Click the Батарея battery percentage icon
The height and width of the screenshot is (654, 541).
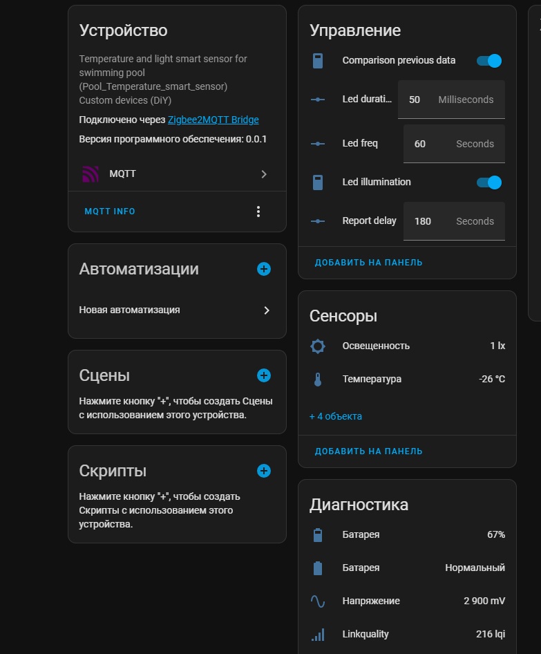(318, 534)
